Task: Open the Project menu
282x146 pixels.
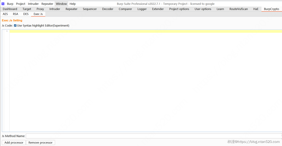Action: (x=21, y=4)
